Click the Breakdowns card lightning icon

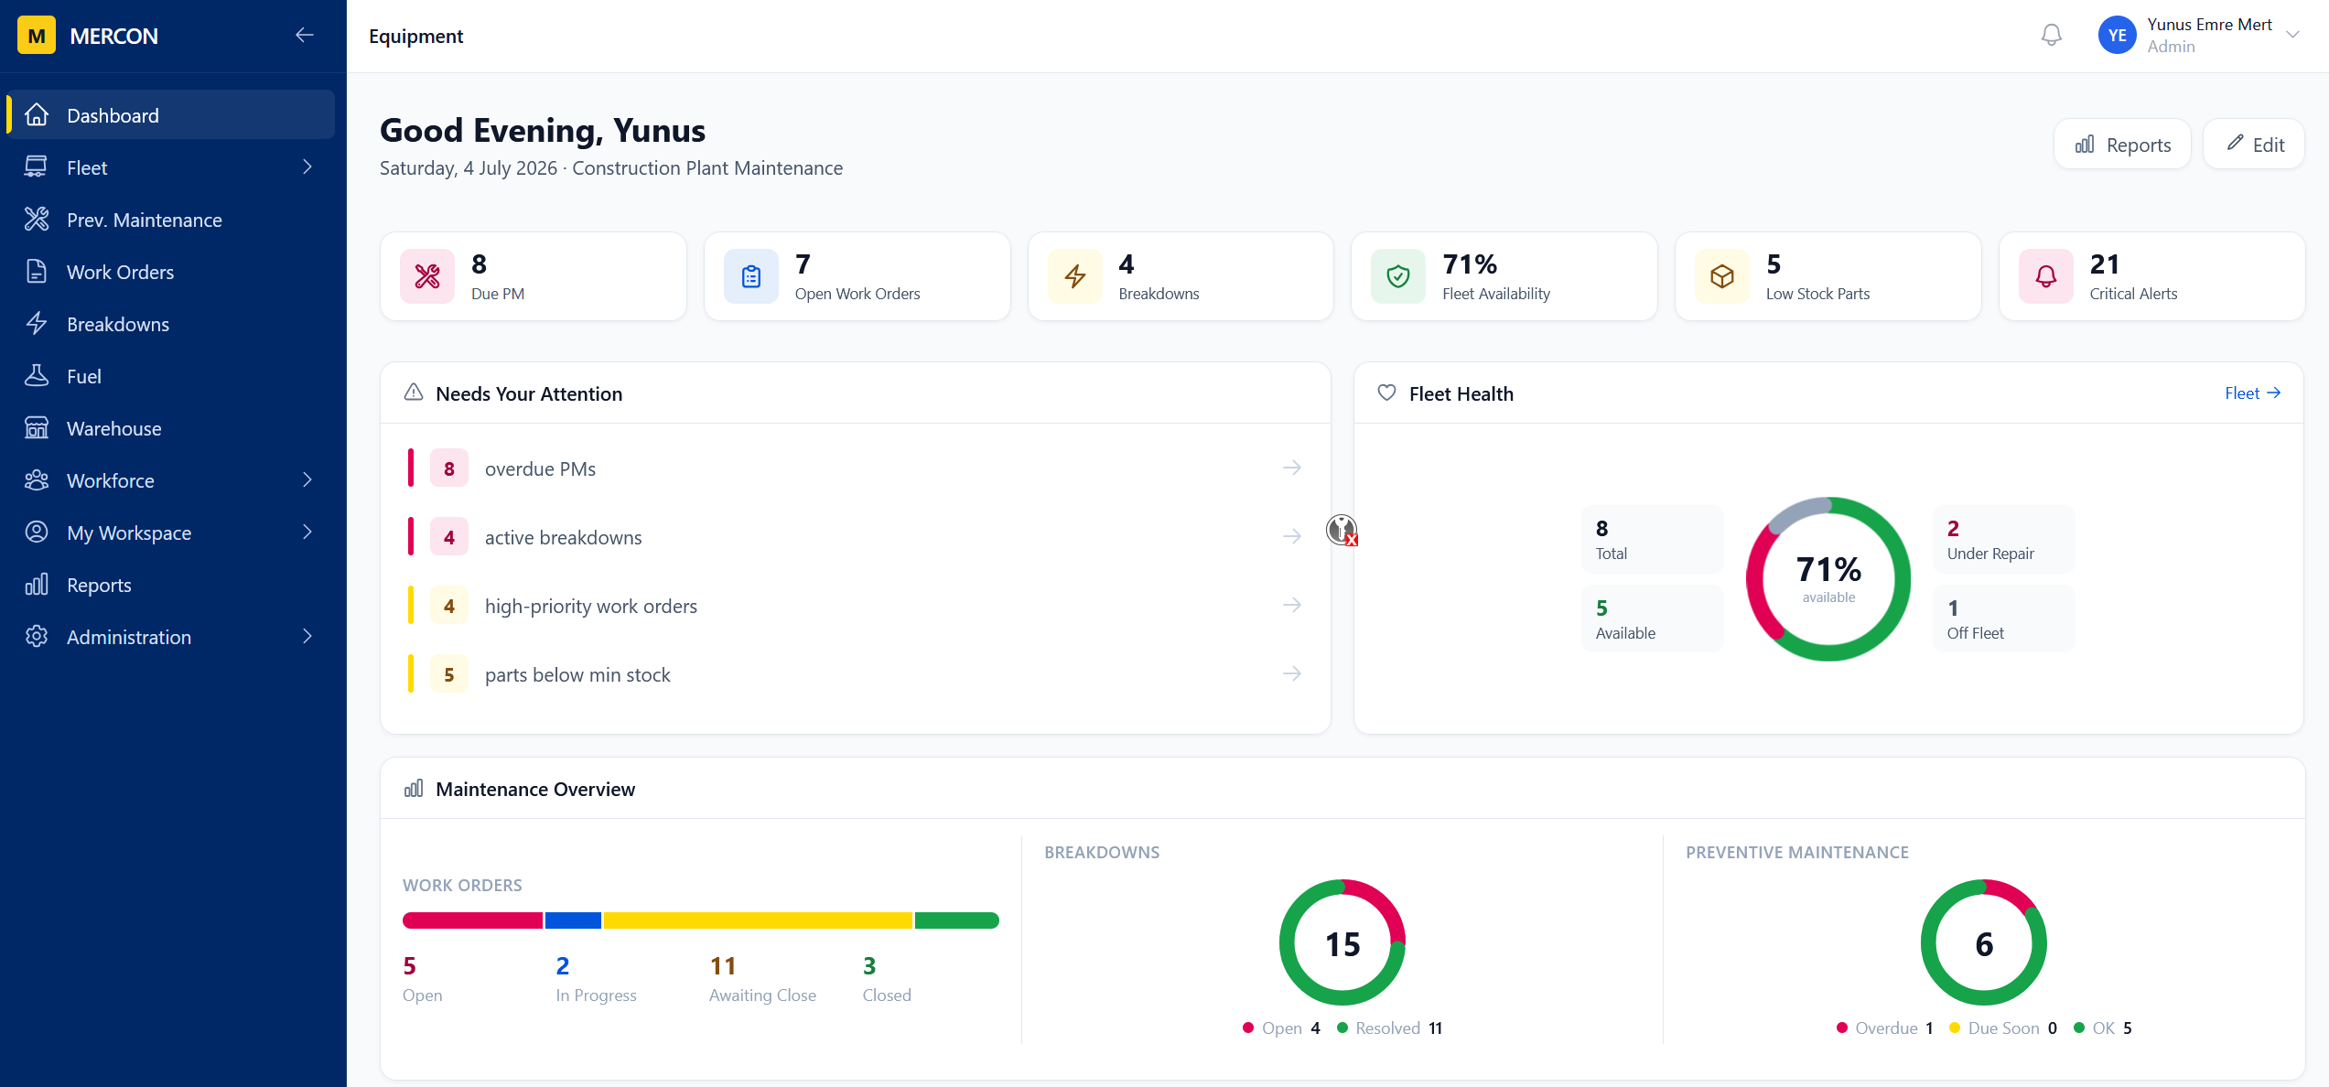point(1075,276)
